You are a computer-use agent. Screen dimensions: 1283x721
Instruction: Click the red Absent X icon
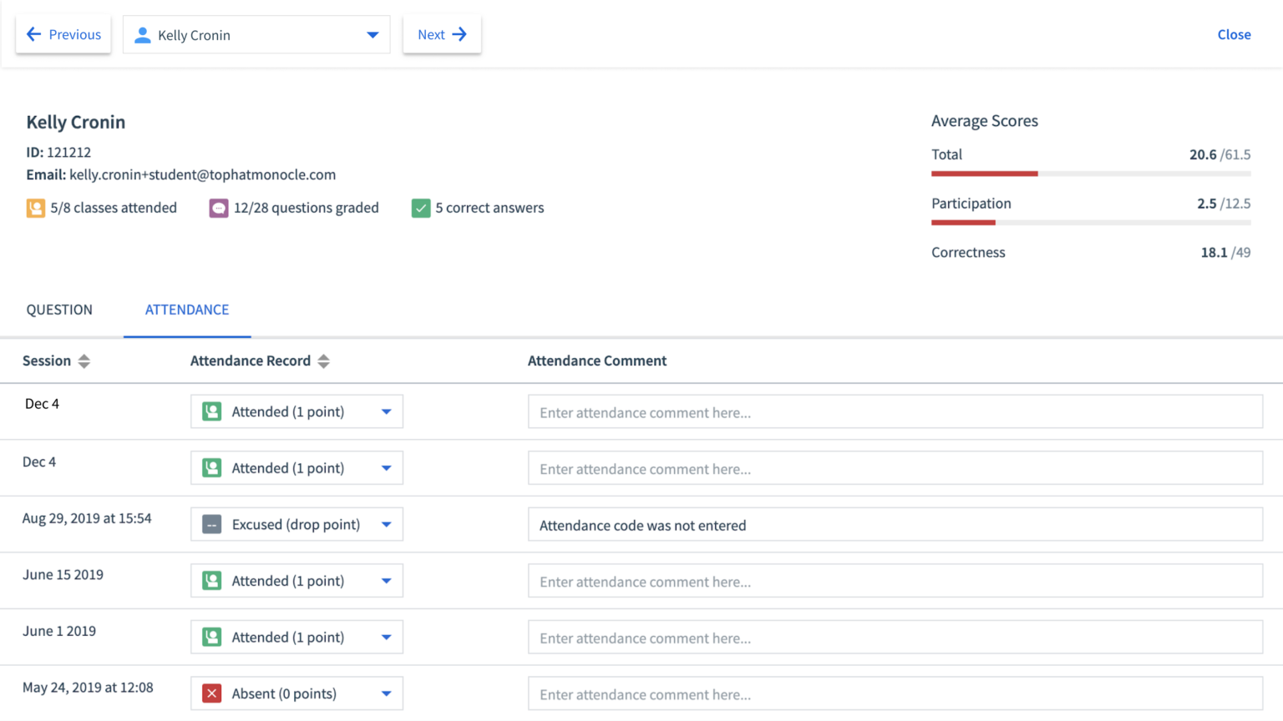pyautogui.click(x=212, y=693)
